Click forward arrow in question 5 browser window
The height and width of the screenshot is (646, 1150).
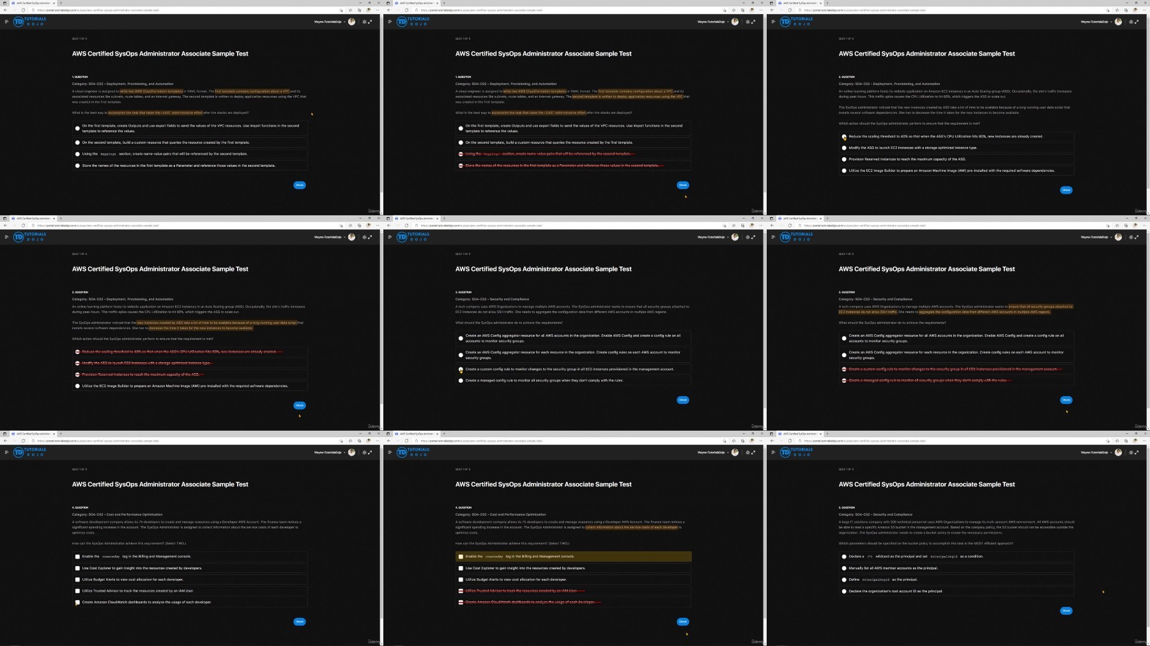click(x=781, y=441)
